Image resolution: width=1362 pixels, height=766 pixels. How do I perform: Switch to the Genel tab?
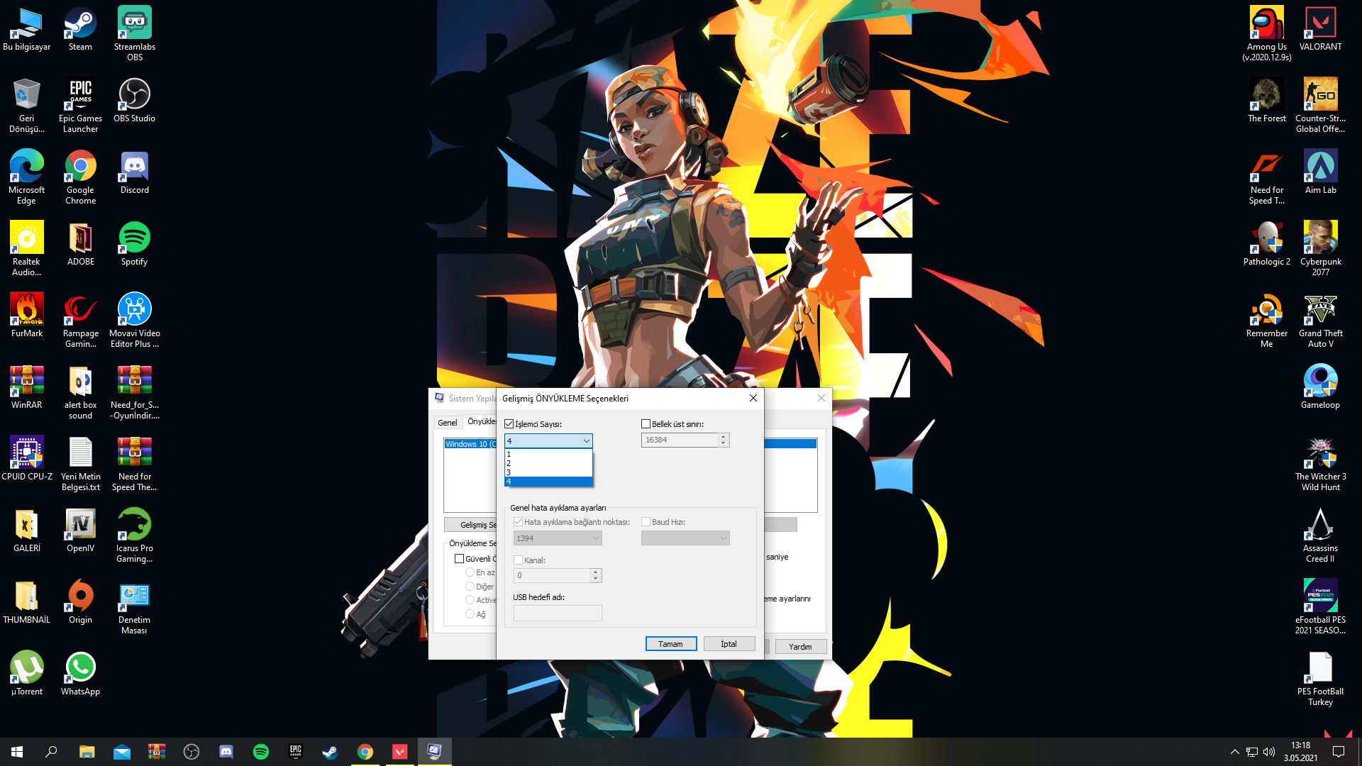pyautogui.click(x=447, y=423)
